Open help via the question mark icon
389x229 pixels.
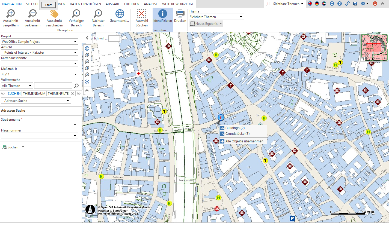click(x=339, y=4)
